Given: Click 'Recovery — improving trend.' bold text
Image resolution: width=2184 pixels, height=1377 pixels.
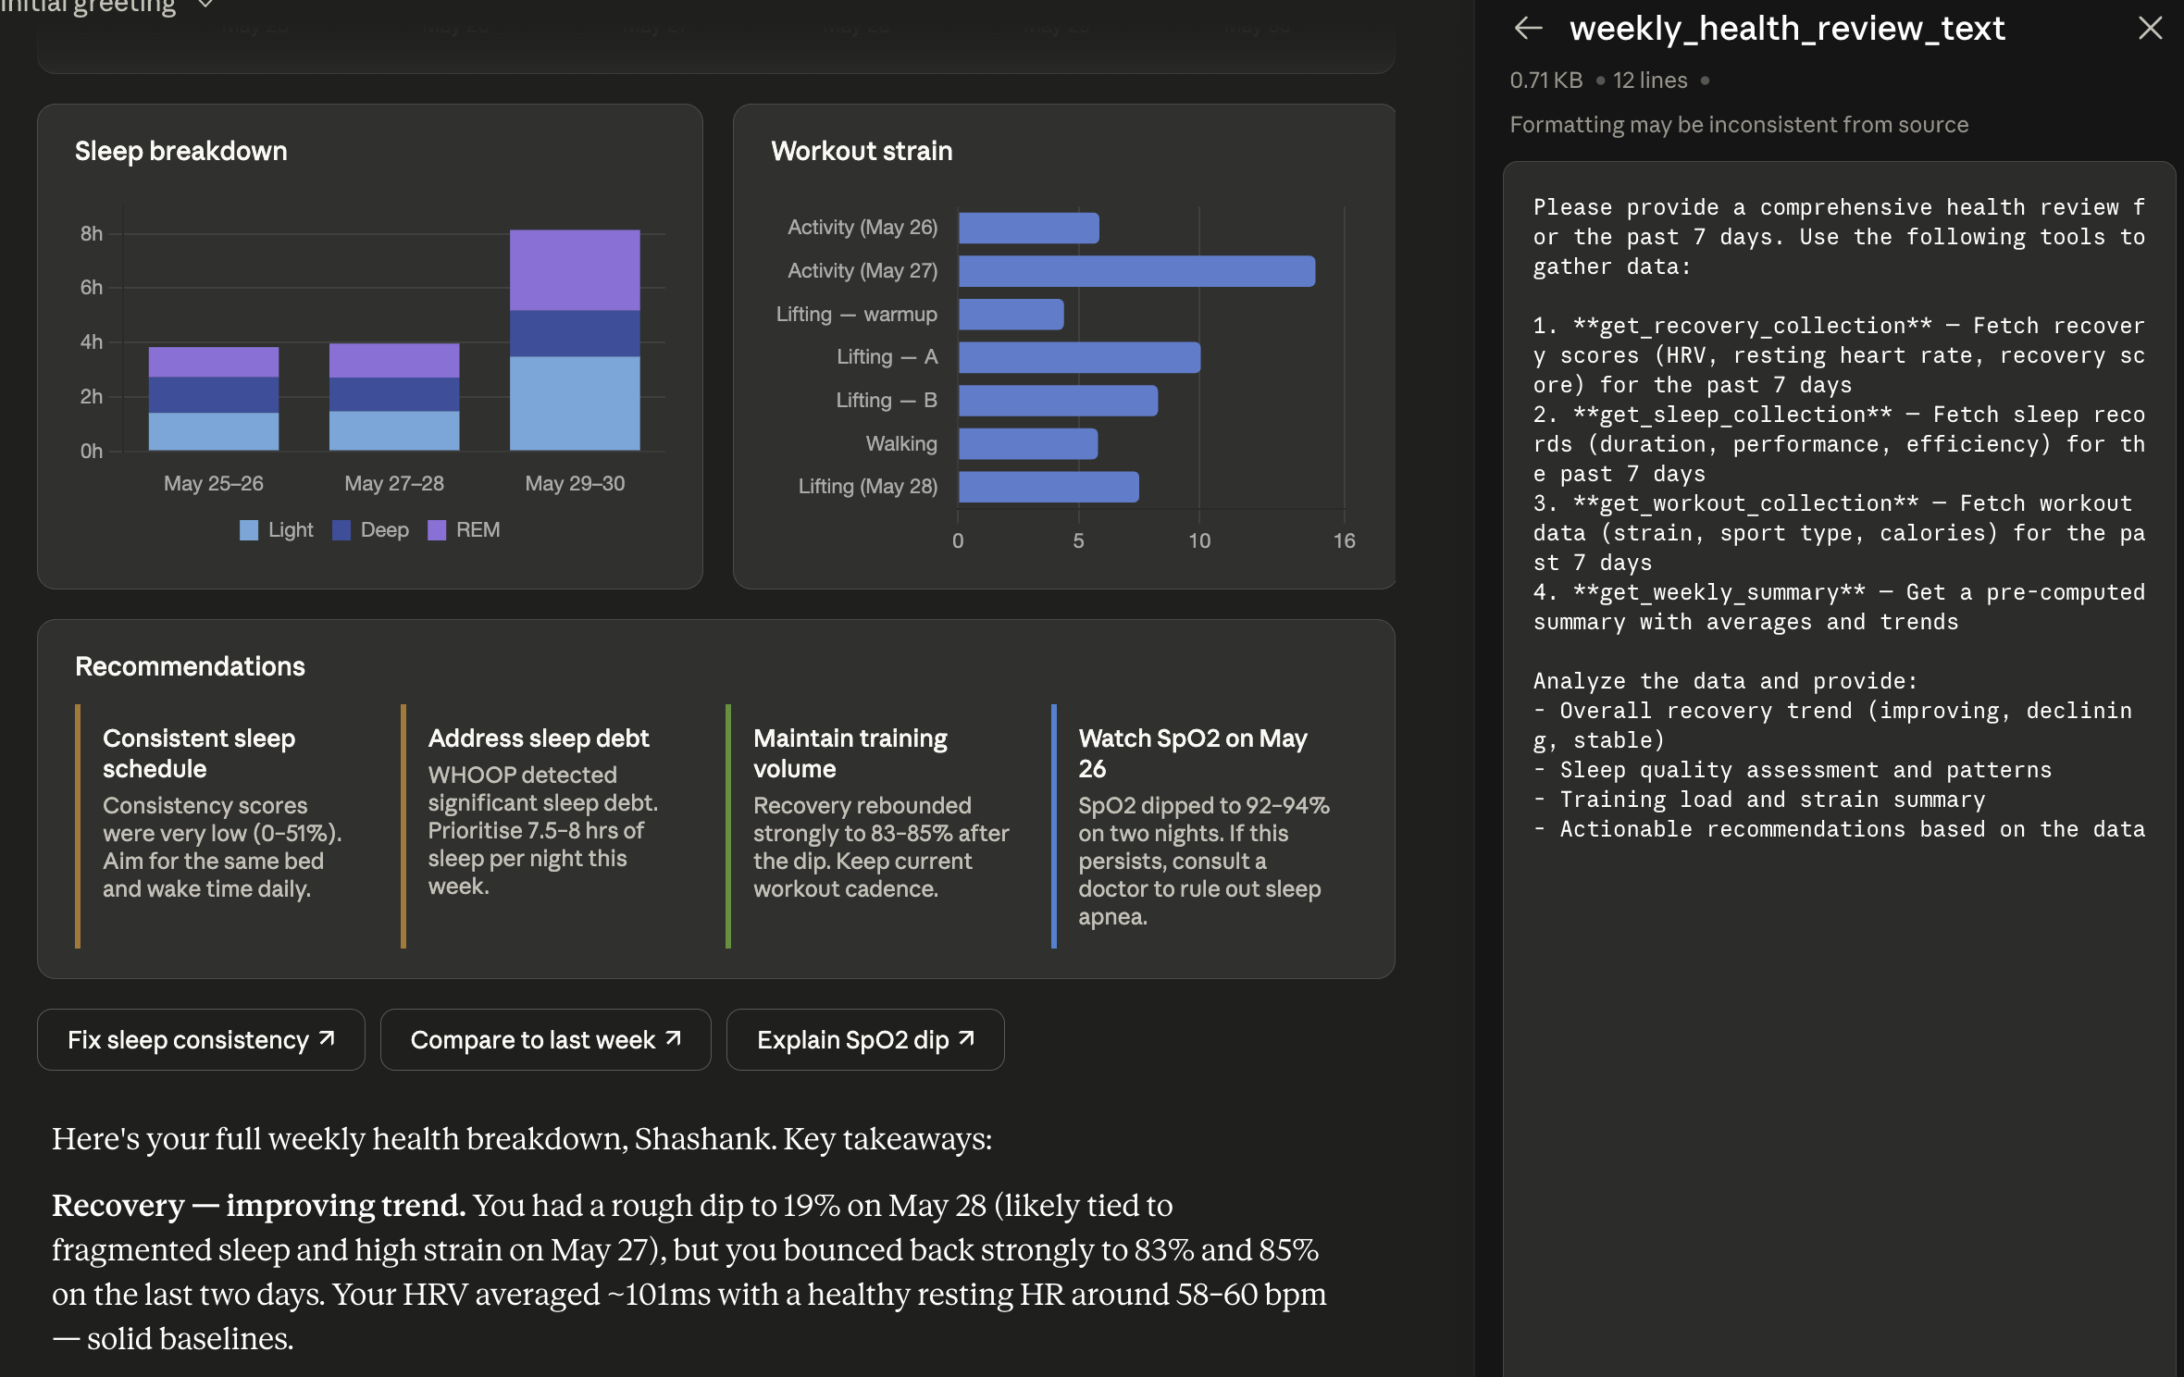Looking at the screenshot, I should coord(258,1206).
